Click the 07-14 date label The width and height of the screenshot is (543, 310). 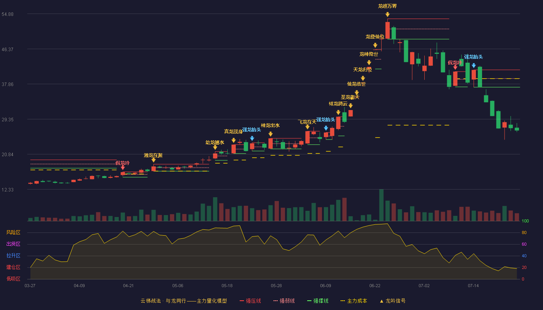(474, 286)
